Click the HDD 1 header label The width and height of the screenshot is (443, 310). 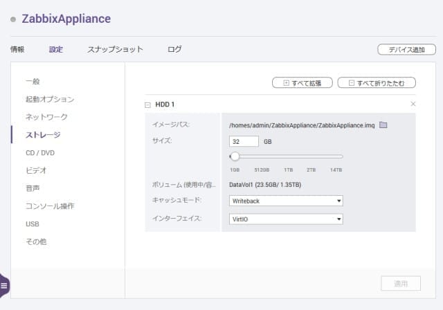[x=165, y=104]
